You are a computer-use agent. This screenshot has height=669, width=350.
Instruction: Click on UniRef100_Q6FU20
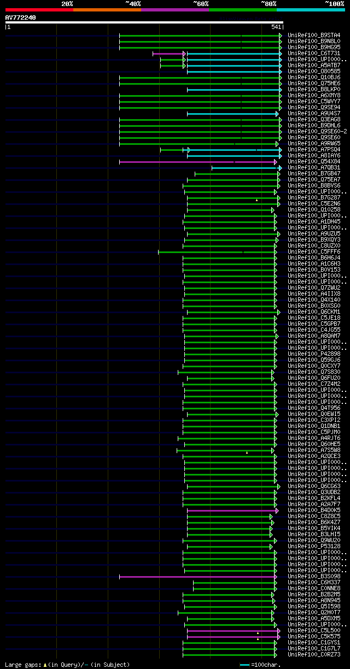tap(314, 378)
